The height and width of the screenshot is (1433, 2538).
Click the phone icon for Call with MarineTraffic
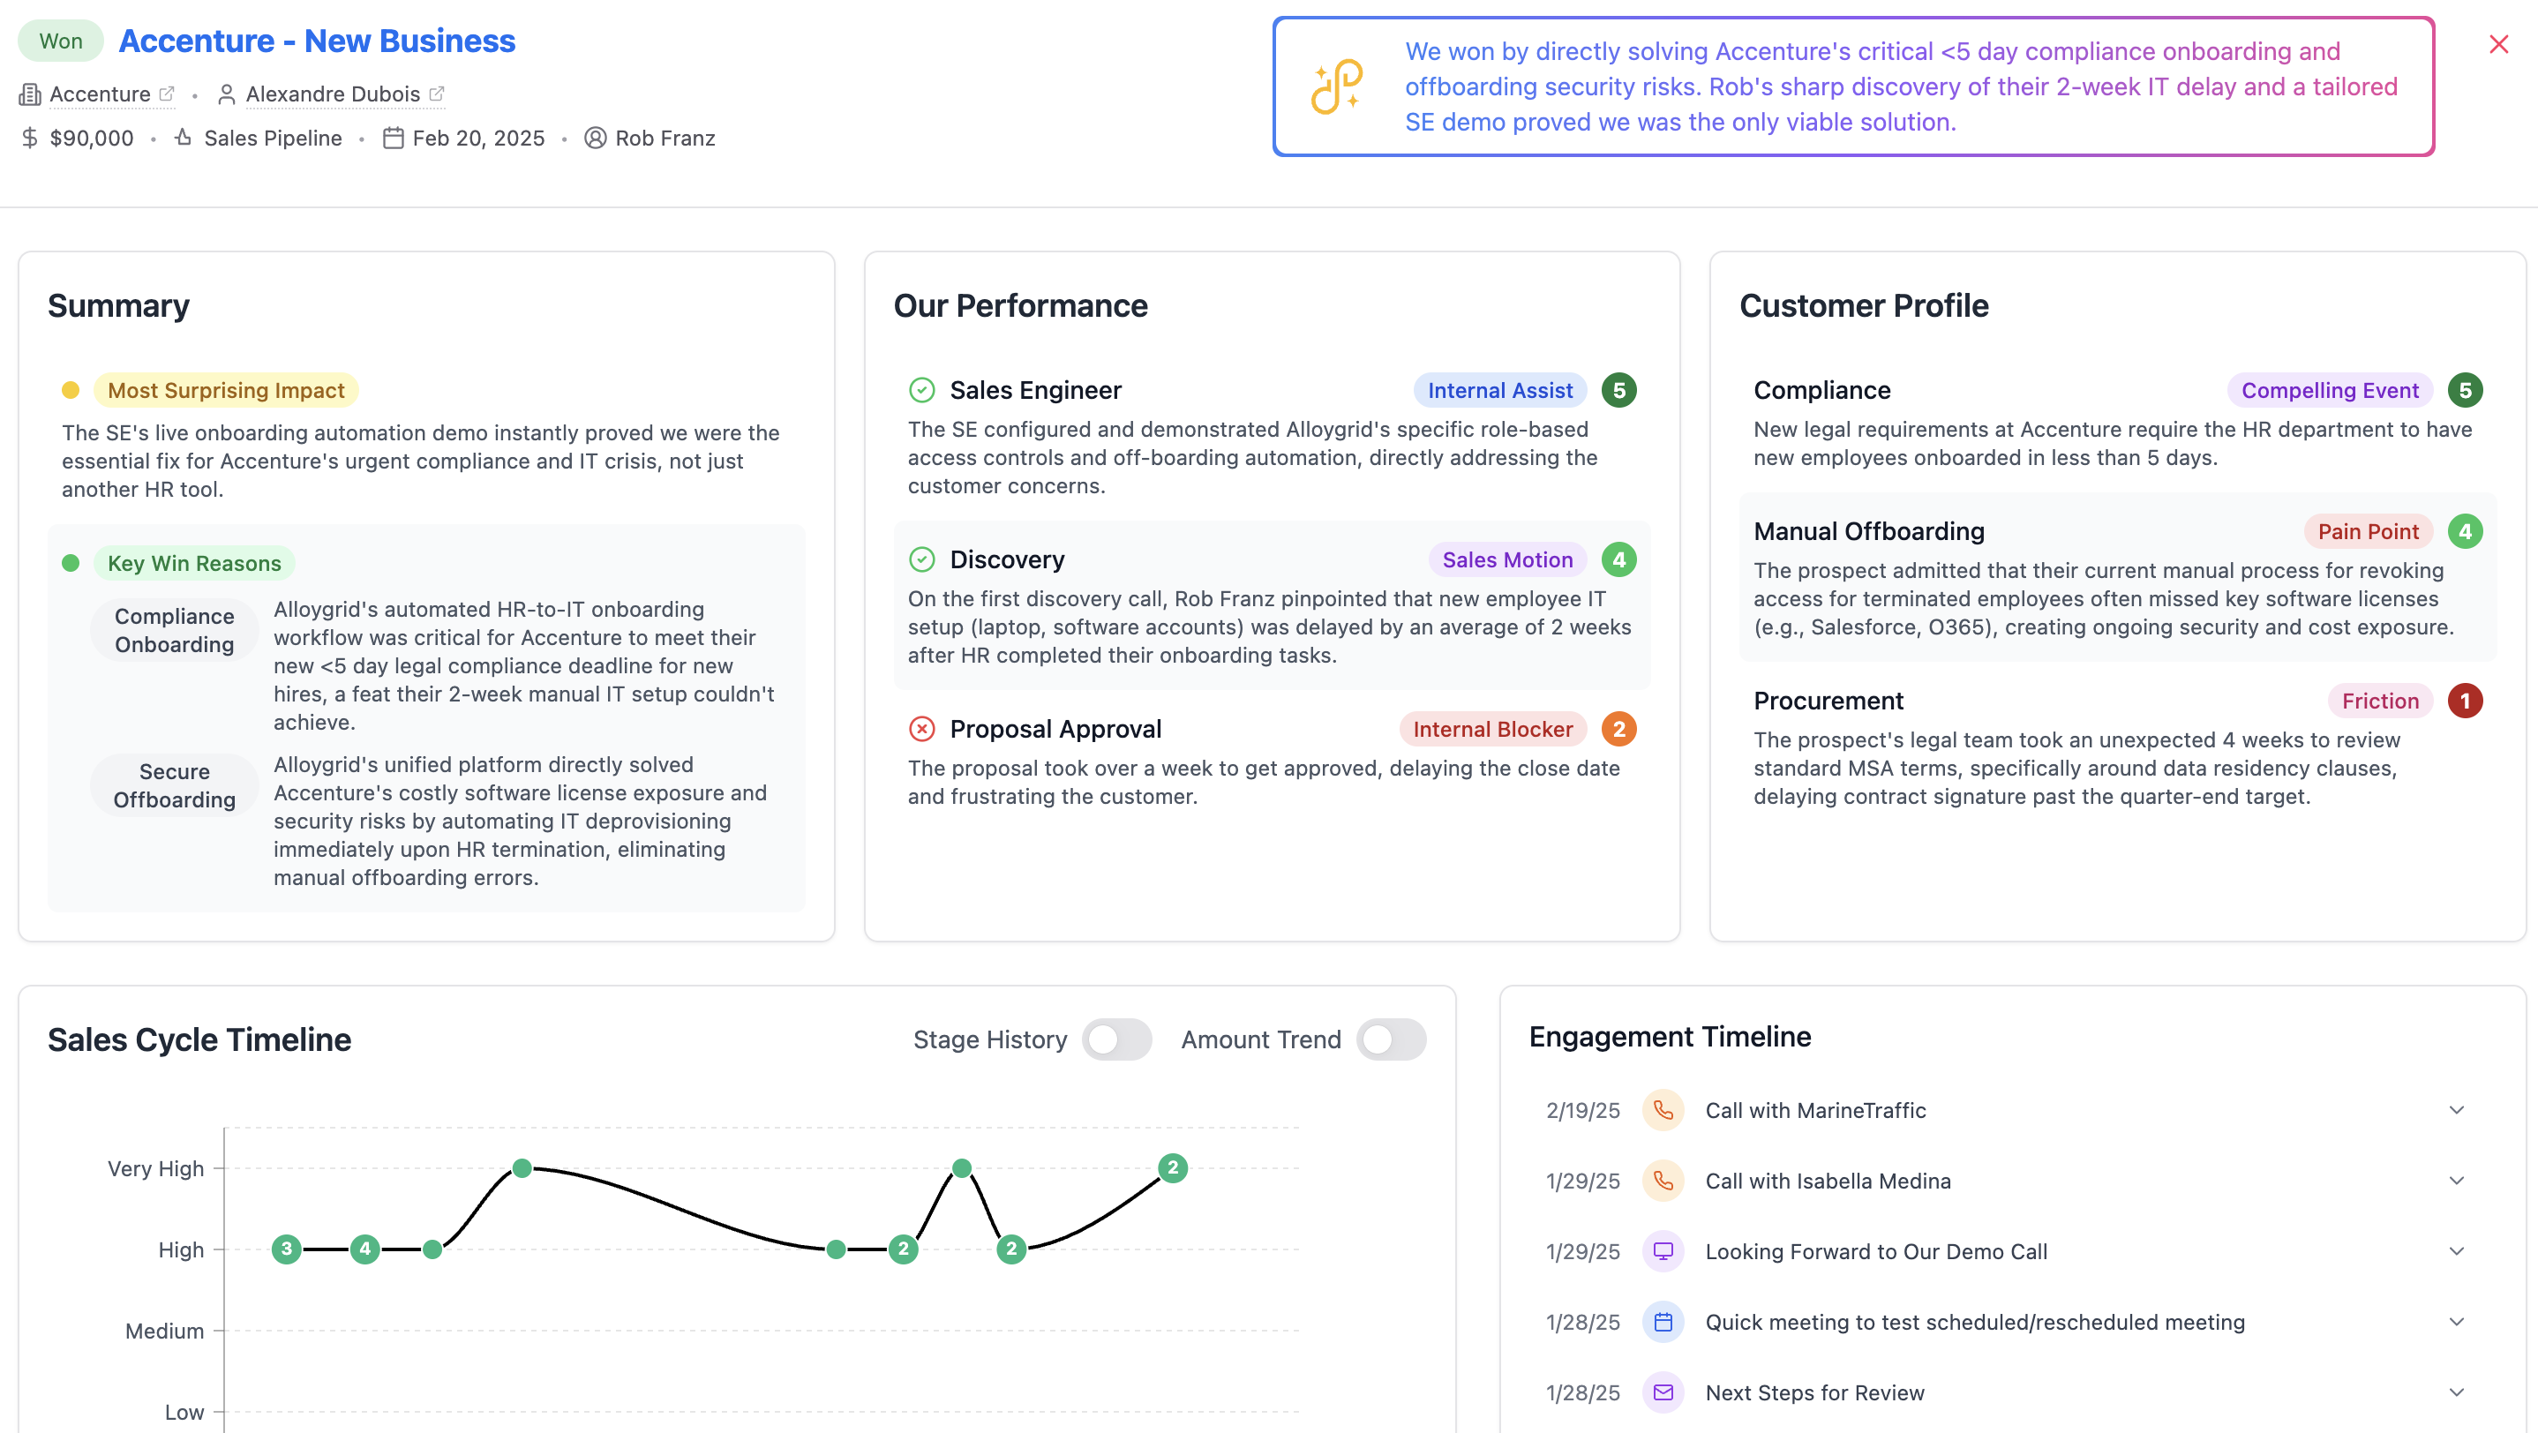click(1663, 1111)
